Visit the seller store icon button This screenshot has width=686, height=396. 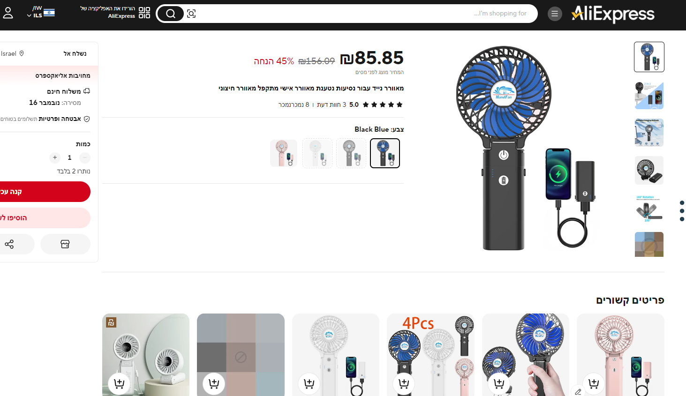(65, 244)
